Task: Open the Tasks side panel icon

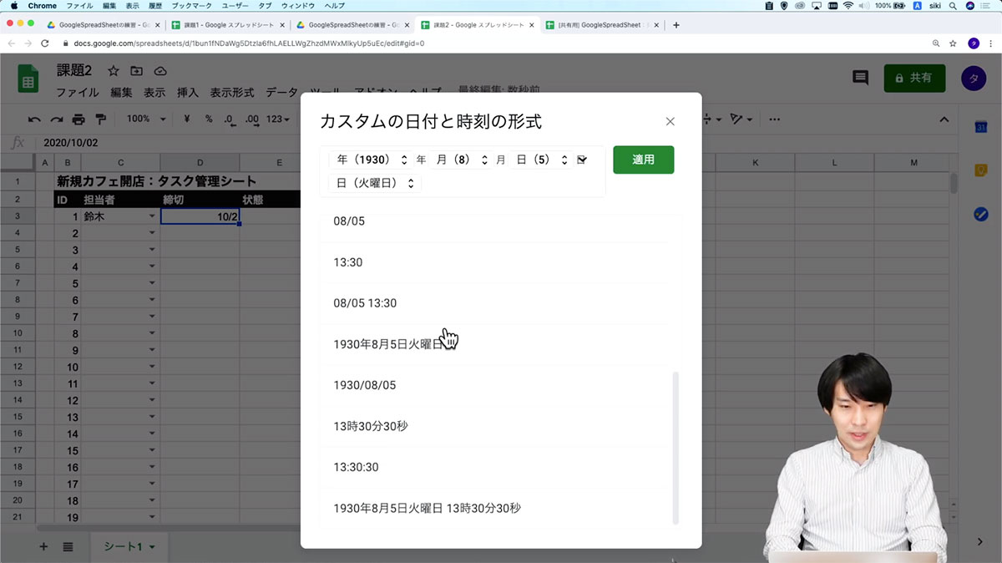Action: point(982,214)
